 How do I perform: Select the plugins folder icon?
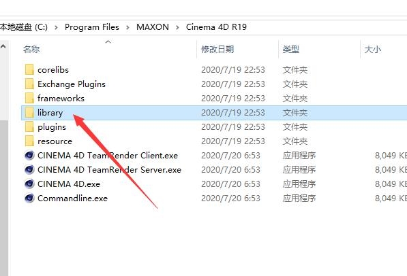point(29,127)
